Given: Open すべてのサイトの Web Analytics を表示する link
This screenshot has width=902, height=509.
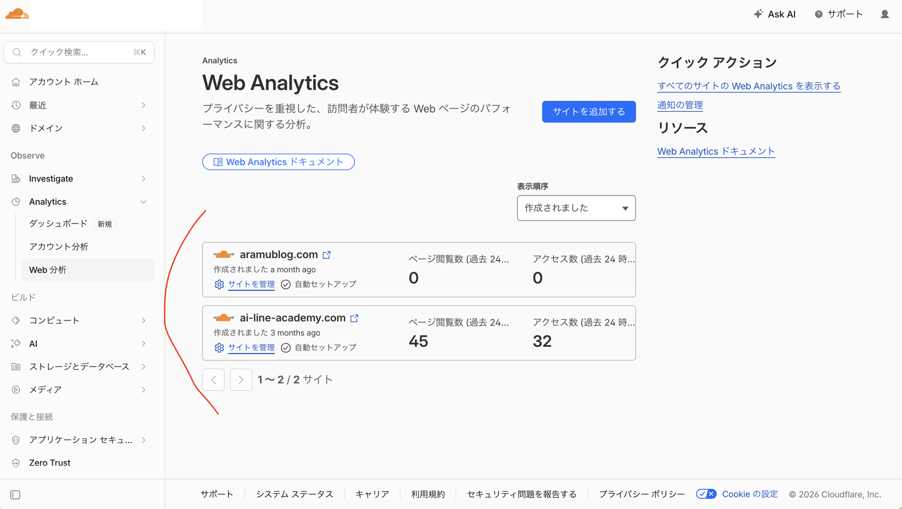Looking at the screenshot, I should (749, 86).
